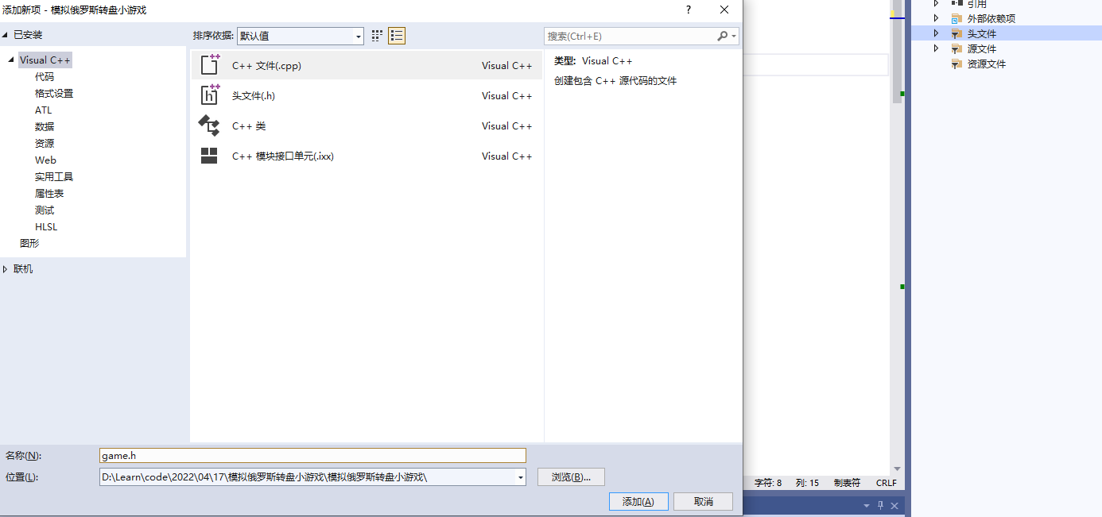
Task: Open bottom panel window position dropdown
Action: 867,506
